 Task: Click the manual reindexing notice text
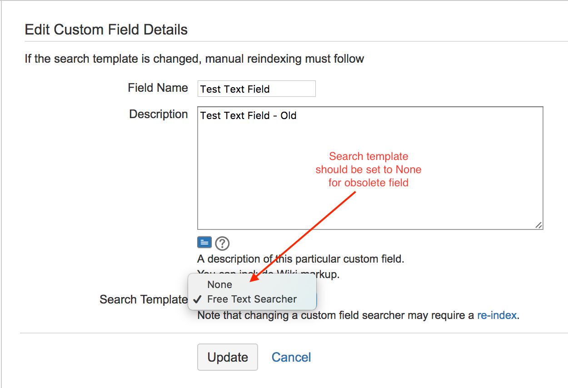194,59
